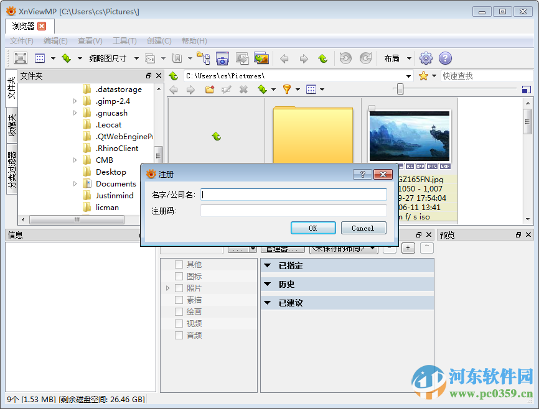Image resolution: width=539 pixels, height=409 pixels.
Task: Click the 名字/公司名 input field
Action: 293,196
